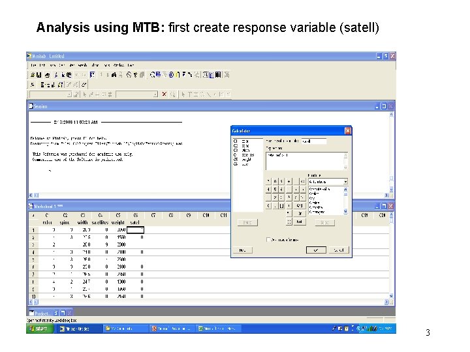The width and height of the screenshot is (470, 352).
Task: Click the Cancel circle-slash toolbar icon
Action: click(129, 75)
